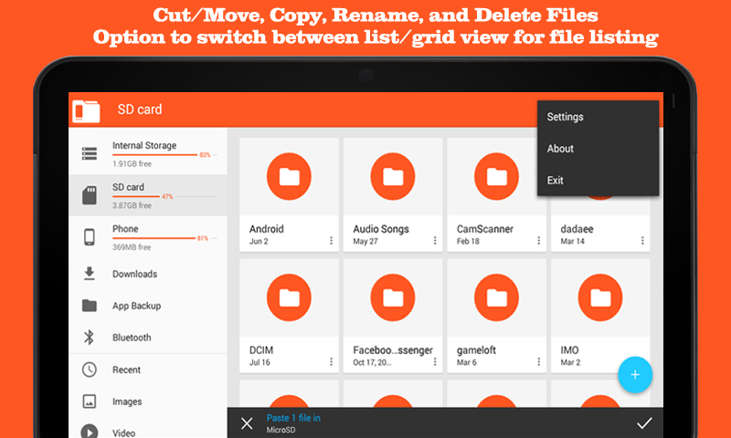Open the Android folder options menu

tap(331, 241)
